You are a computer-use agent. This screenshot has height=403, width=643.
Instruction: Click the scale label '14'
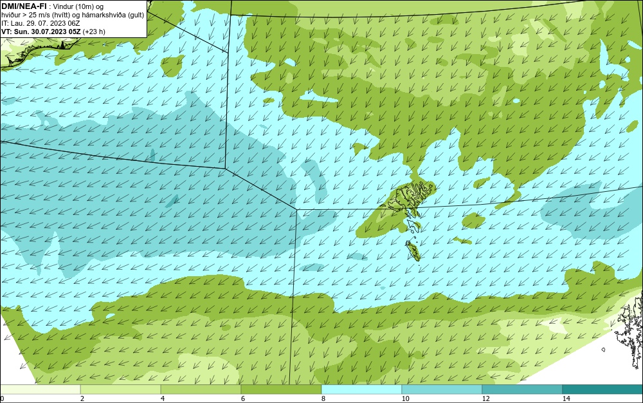tap(566, 399)
